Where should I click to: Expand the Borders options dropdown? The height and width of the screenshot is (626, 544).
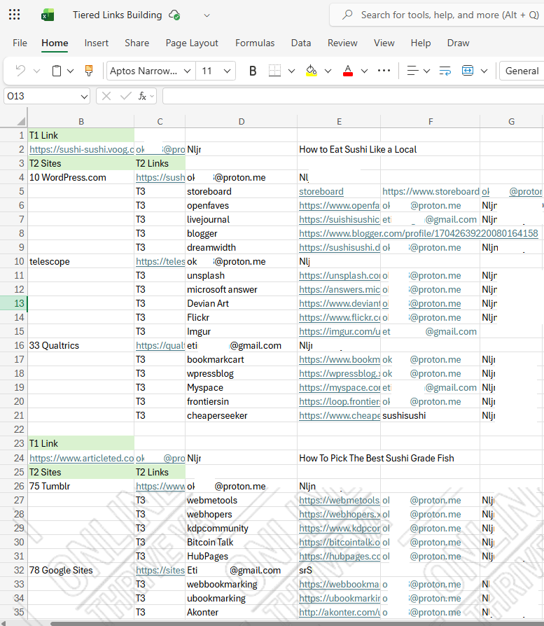(291, 71)
